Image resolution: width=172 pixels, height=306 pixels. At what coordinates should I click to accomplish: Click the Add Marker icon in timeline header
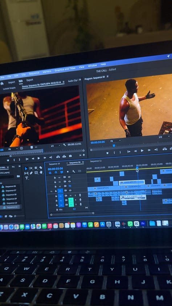(x=67, y=172)
